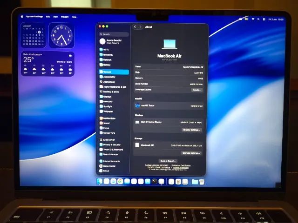The image size is (298, 223).
Task: Open Finder from the Dock
Action: [99, 182]
